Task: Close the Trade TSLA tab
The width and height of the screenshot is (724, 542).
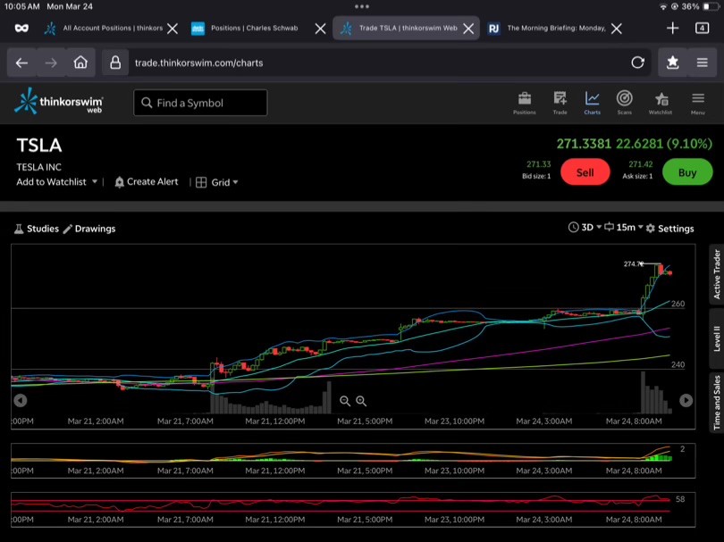Action: [468, 29]
